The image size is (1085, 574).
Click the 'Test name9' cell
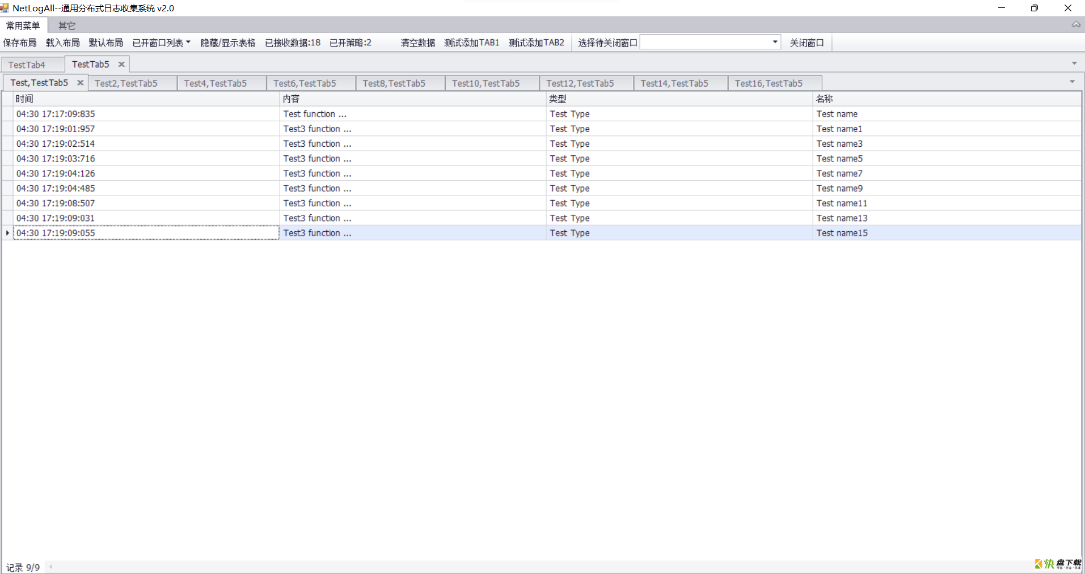[947, 188]
